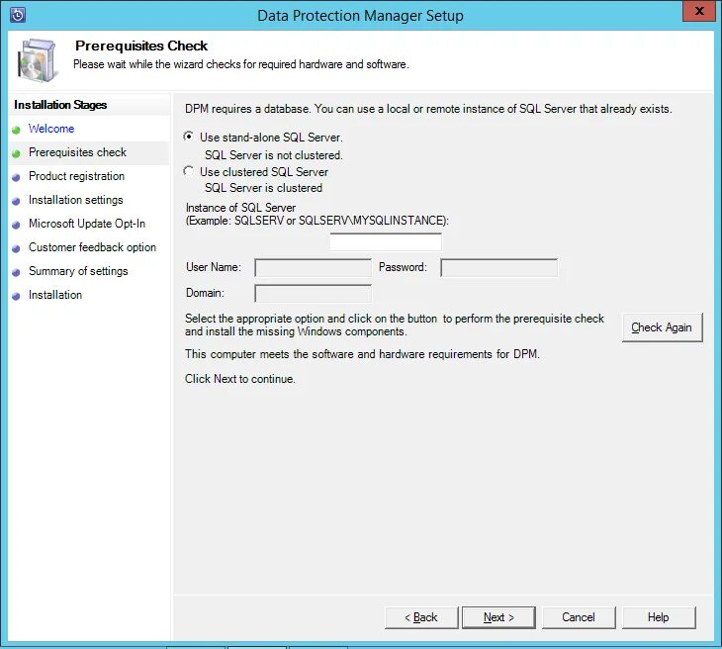Open Help for the setup wizard
Screen dimensions: 722x649
point(659,617)
